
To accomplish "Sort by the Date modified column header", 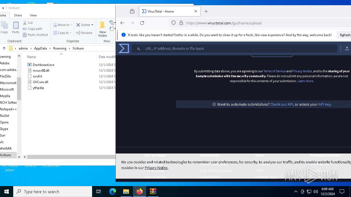I will [107, 57].
